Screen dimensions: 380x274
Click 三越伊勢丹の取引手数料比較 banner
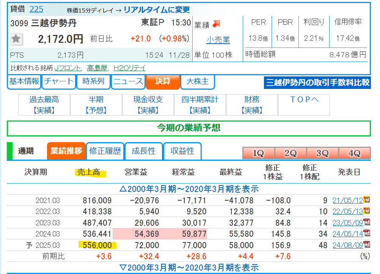click(x=317, y=82)
